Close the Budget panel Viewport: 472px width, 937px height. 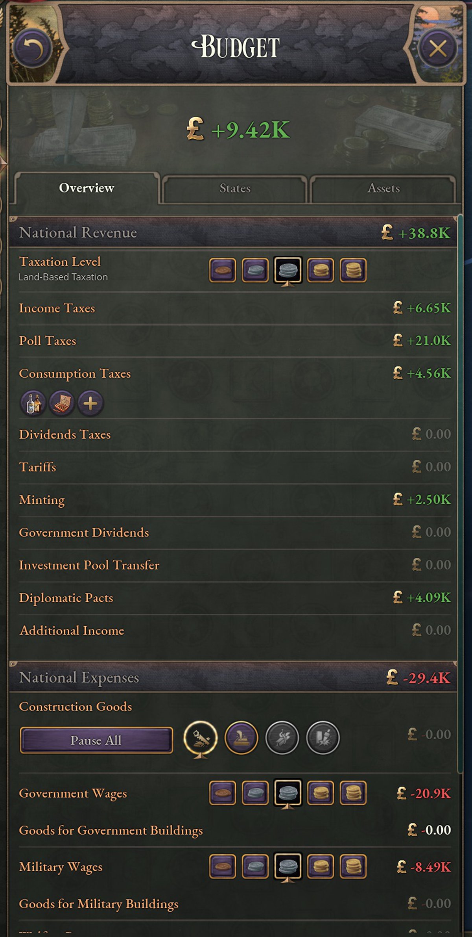[437, 49]
